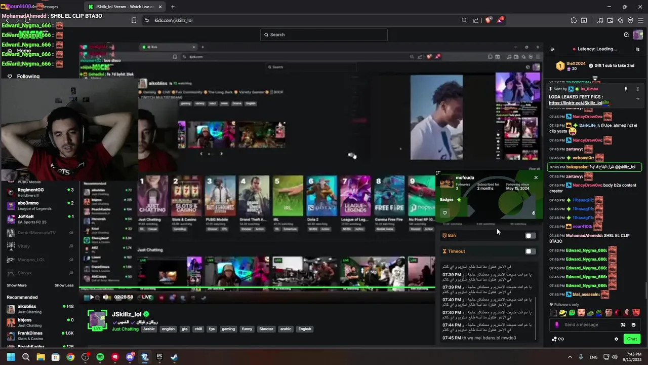Select the Shooter stream tag
This screenshot has width=648, height=365.
[x=266, y=329]
